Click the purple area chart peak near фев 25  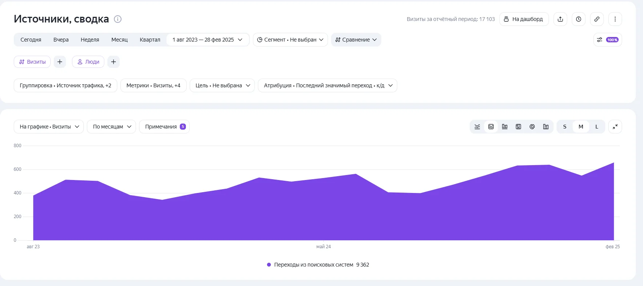pyautogui.click(x=613, y=163)
